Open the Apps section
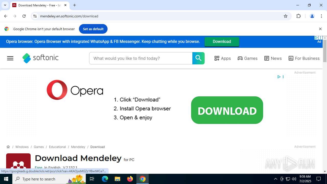Viewport: 327px width, 184px height. pyautogui.click(x=223, y=58)
